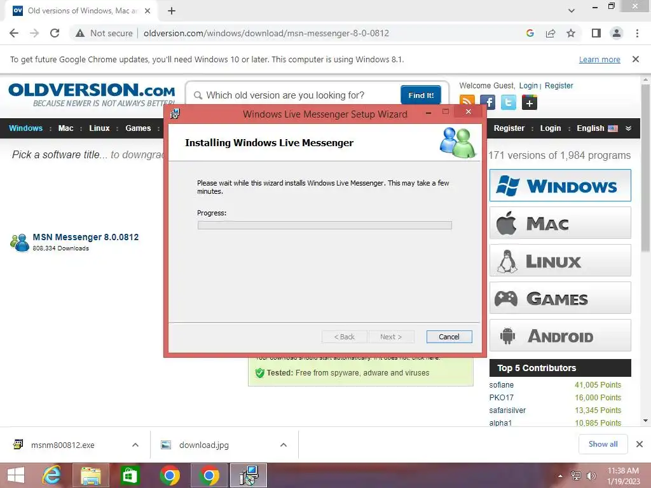Dismiss the Chrome update notice
Viewport: 651px width, 488px height.
coord(635,59)
